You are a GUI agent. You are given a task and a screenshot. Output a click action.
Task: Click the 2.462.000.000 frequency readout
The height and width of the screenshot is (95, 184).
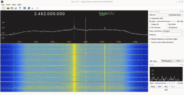coord(49,14)
